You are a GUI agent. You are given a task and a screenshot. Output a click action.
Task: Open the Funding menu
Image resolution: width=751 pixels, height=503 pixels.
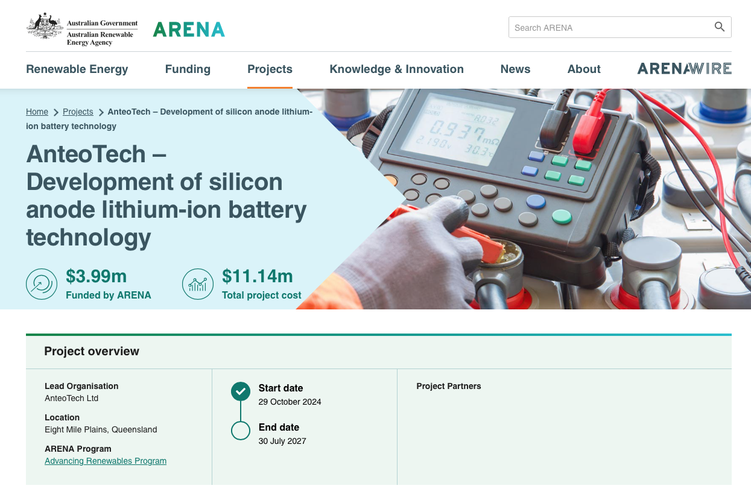(188, 69)
